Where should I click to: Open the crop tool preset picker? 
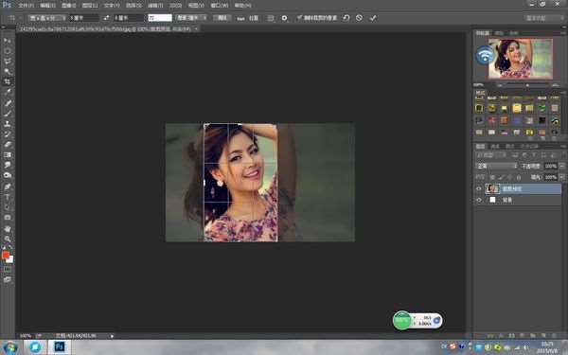14,18
